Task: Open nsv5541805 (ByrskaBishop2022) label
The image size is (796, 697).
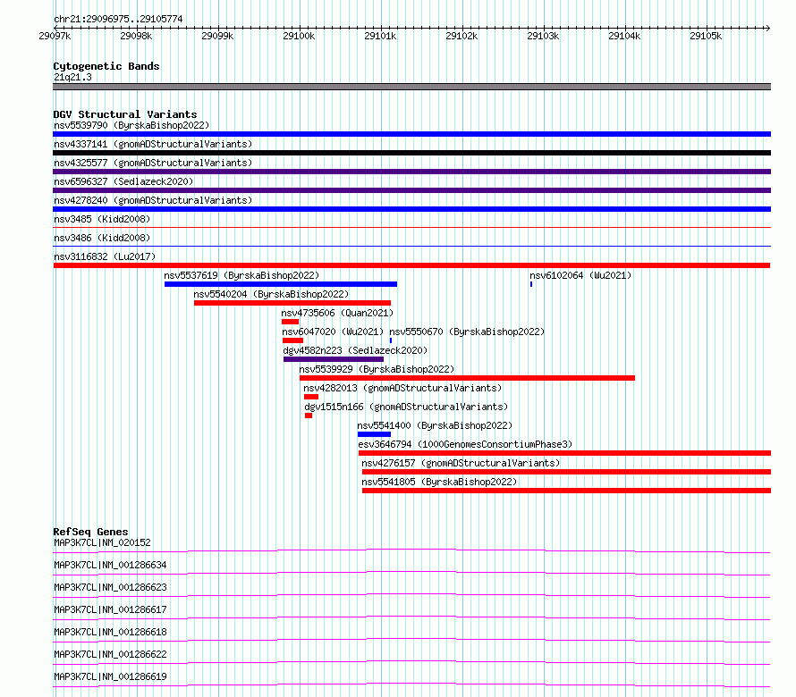Action: coord(439,482)
